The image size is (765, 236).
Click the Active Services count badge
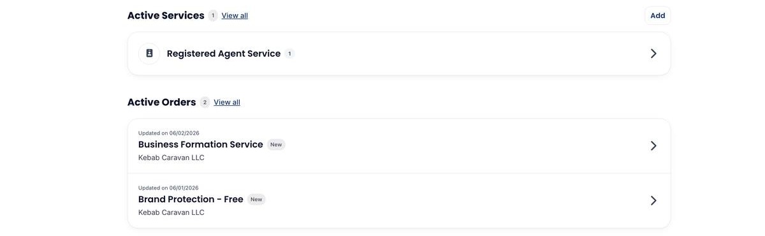click(213, 15)
